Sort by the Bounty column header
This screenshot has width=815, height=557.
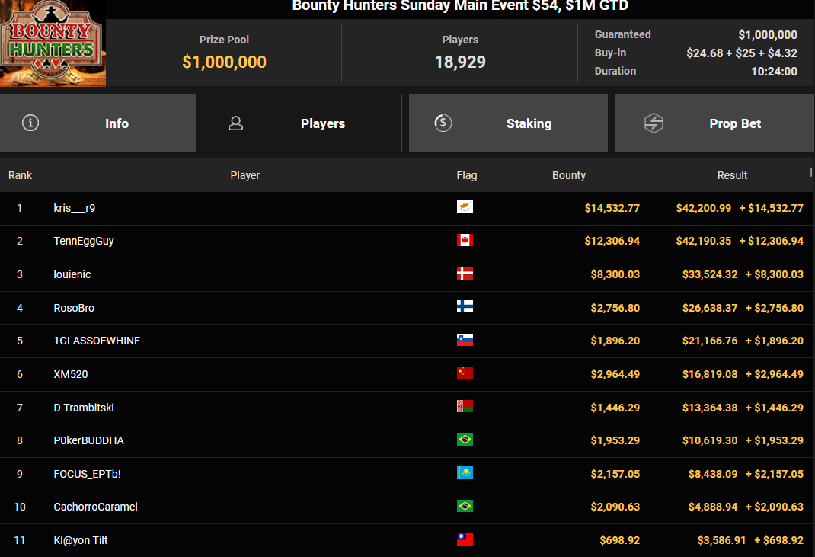click(x=569, y=176)
